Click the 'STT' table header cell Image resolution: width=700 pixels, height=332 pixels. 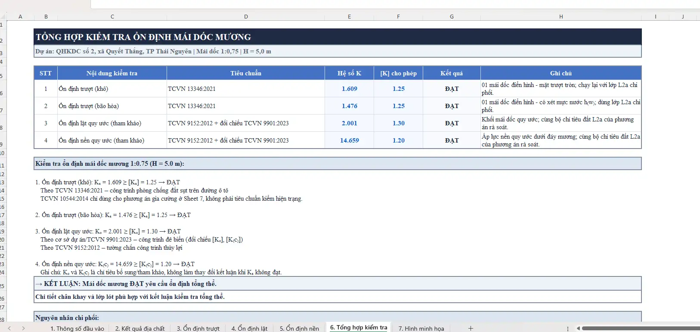coord(46,73)
